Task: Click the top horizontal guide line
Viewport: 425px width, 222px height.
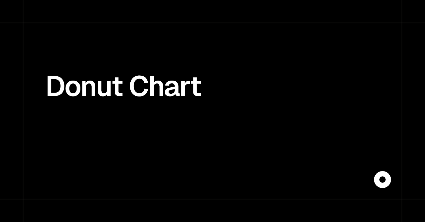Action: [x=212, y=23]
